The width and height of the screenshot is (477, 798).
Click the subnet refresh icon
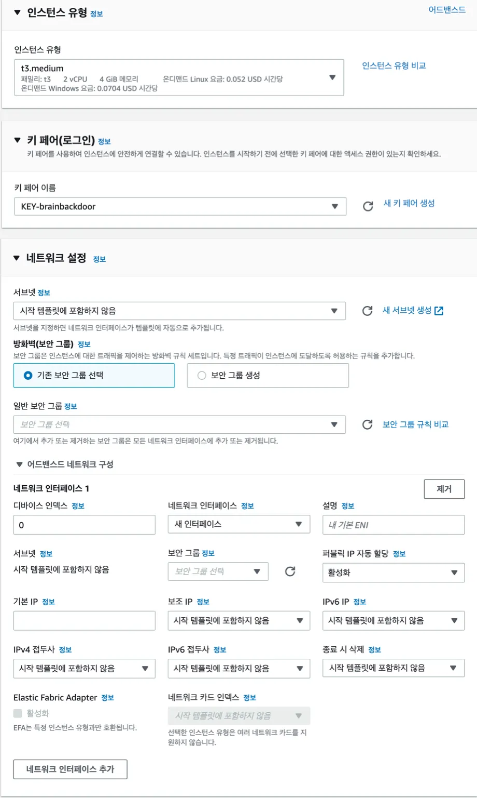pos(367,311)
